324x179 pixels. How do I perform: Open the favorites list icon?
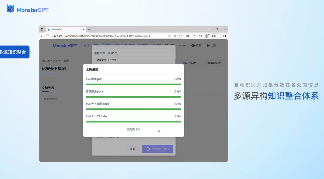(x=200, y=36)
